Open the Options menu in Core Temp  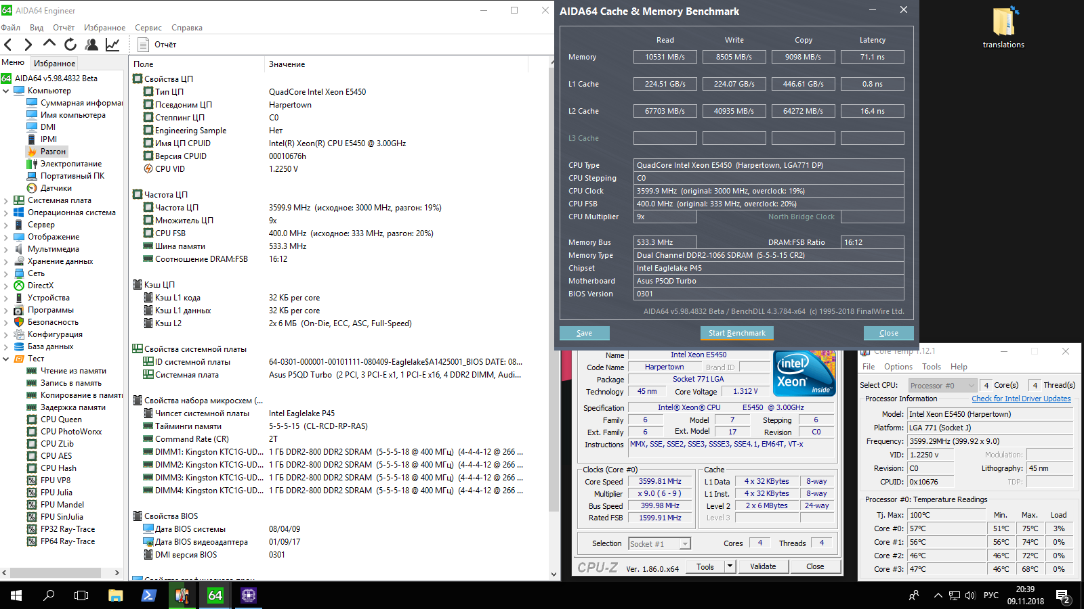point(898,367)
